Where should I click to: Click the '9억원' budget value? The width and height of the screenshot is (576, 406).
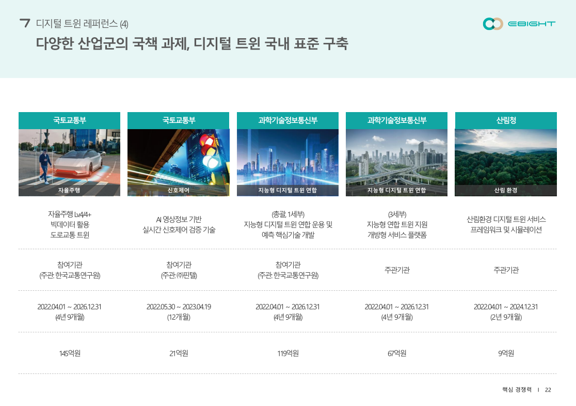click(506, 353)
